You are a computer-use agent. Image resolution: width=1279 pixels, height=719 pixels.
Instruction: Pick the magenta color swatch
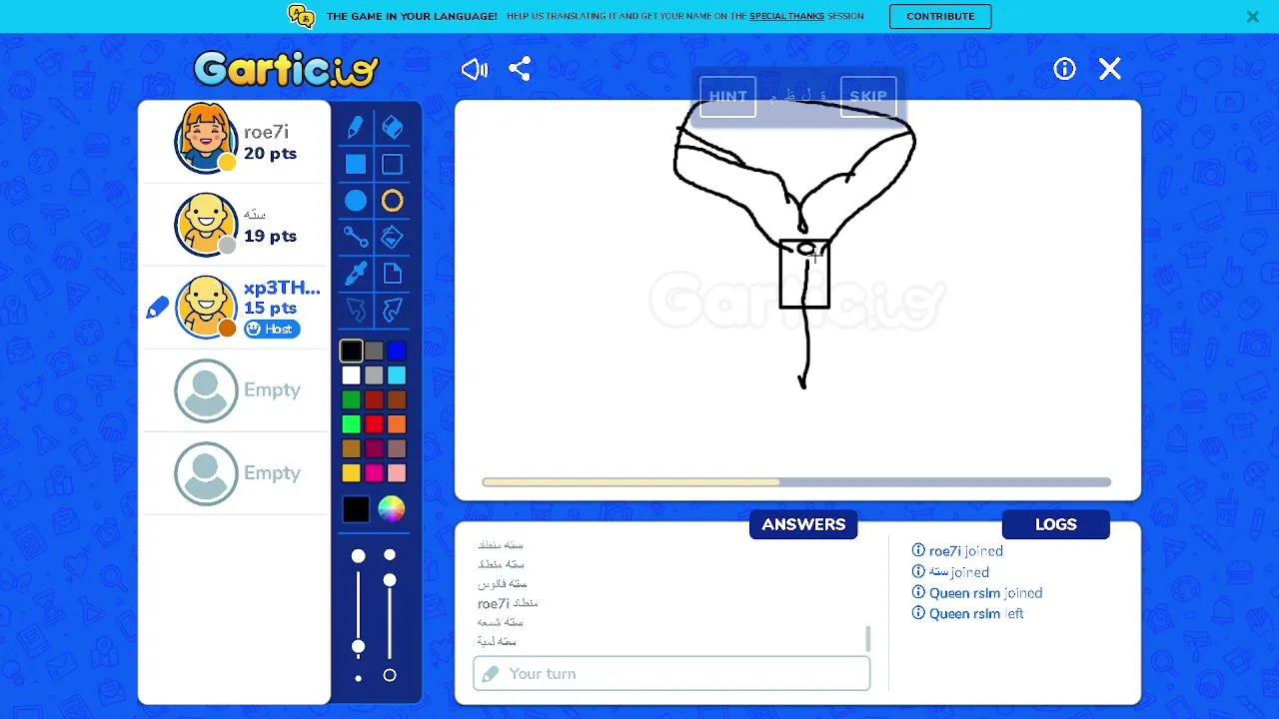click(x=374, y=473)
